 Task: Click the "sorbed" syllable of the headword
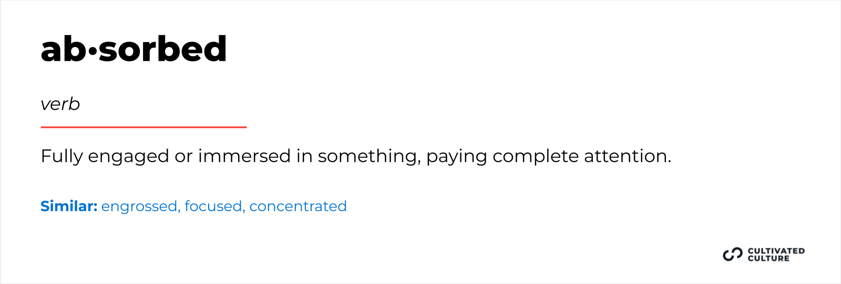[x=163, y=49]
